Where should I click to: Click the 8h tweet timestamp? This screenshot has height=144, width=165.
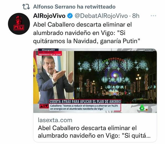(136, 16)
